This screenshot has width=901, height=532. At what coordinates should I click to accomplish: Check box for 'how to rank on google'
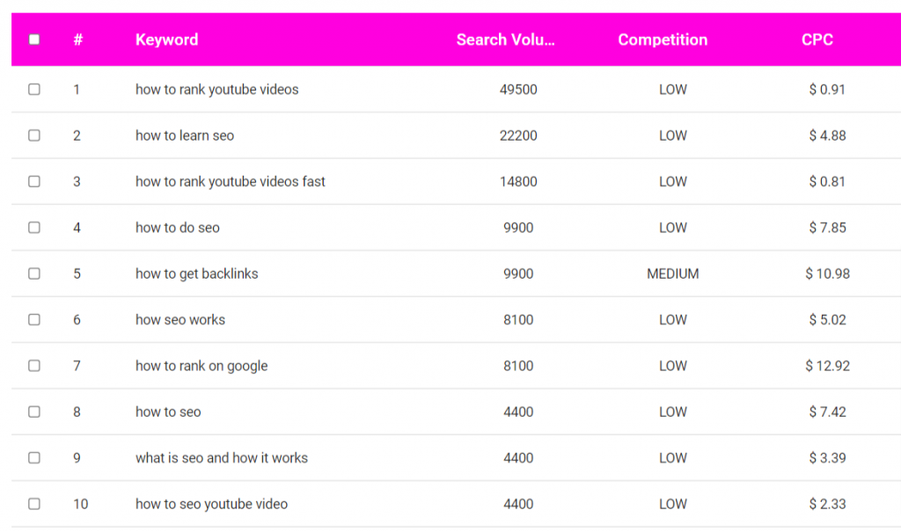point(34,366)
